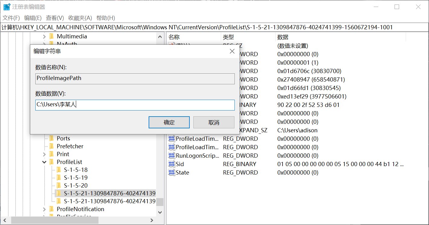The image size is (429, 225).
Task: Close the 编辑字符串 dialog with X
Action: pos(232,51)
